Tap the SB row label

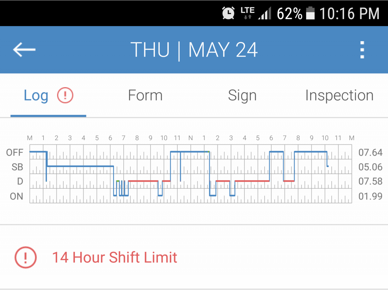coord(17,167)
